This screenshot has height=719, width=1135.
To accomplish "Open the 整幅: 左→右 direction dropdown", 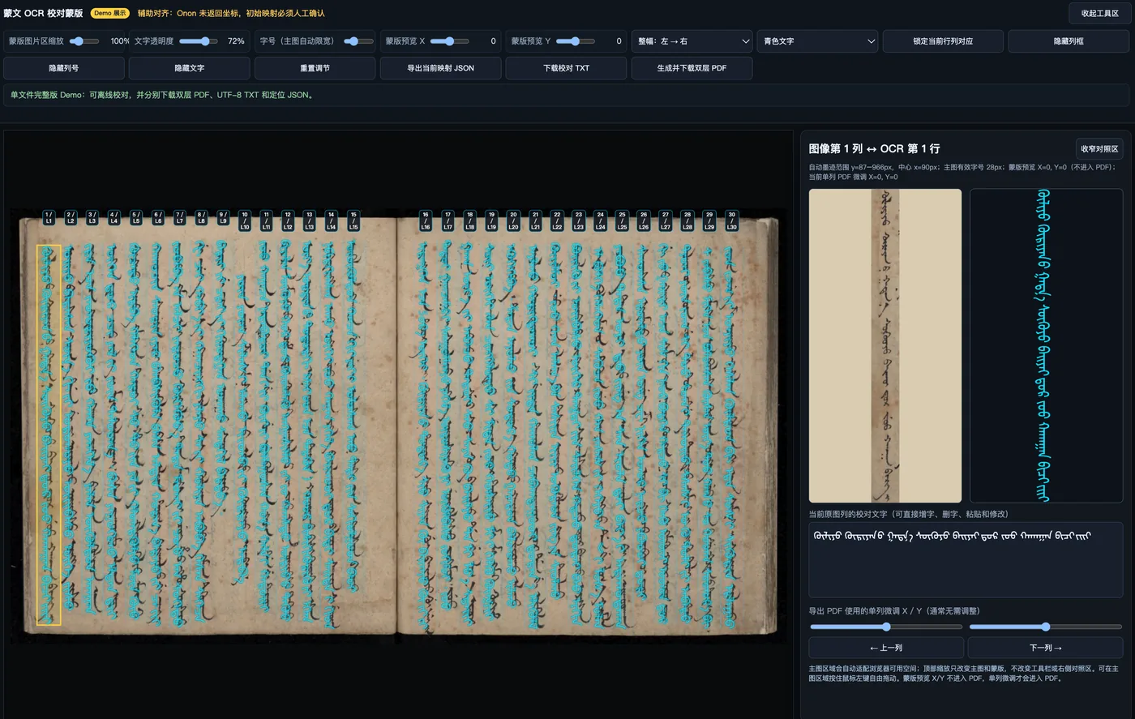I will pos(692,41).
